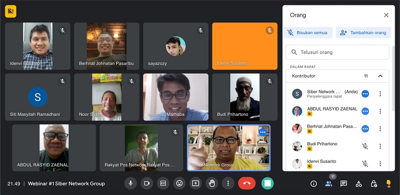Click the Penyelenggara rapat subtitle text

click(x=324, y=97)
